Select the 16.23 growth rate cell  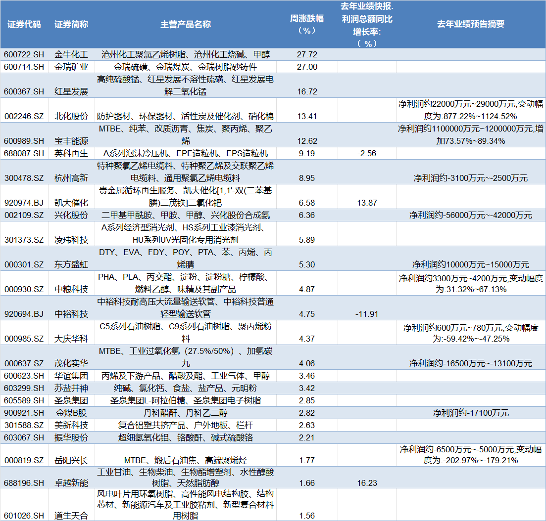click(x=366, y=483)
